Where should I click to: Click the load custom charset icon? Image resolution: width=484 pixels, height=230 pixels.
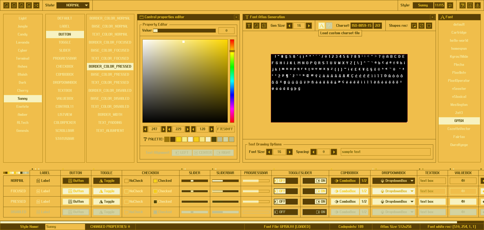322,26
